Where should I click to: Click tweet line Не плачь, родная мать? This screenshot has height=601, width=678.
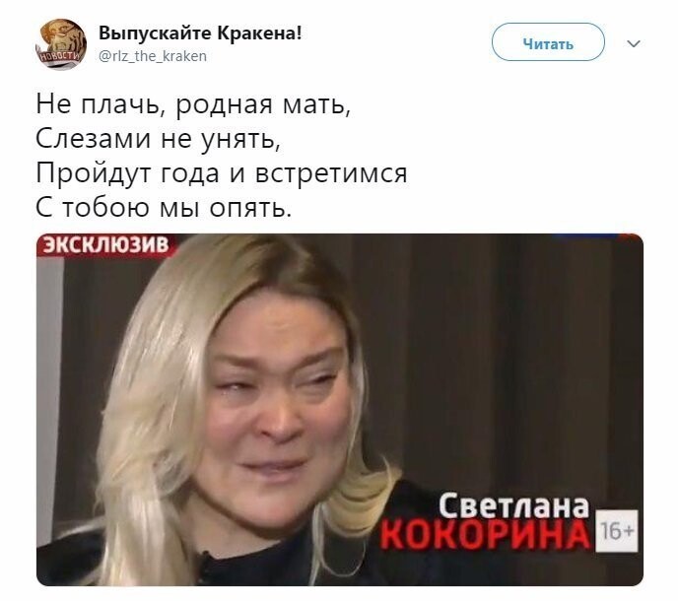[x=193, y=104]
